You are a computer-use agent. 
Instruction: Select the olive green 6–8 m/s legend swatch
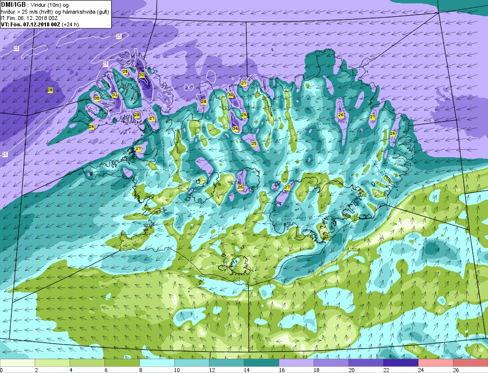click(x=122, y=363)
